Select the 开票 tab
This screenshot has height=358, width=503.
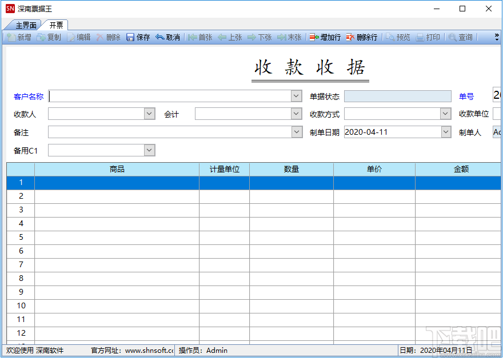point(56,25)
